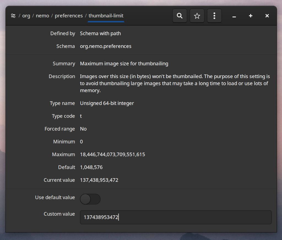Click schema name org.nemo.preferences

pos(105,46)
